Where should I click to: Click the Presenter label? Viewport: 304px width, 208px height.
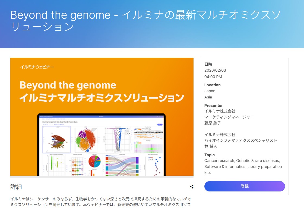tap(213, 105)
